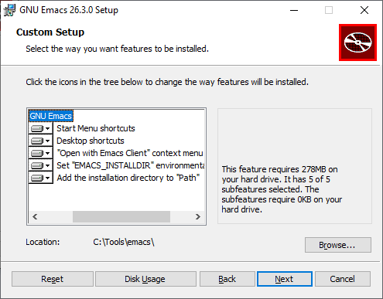This screenshot has width=383, height=299.
Task: Proceed with the Next button
Action: (x=285, y=279)
